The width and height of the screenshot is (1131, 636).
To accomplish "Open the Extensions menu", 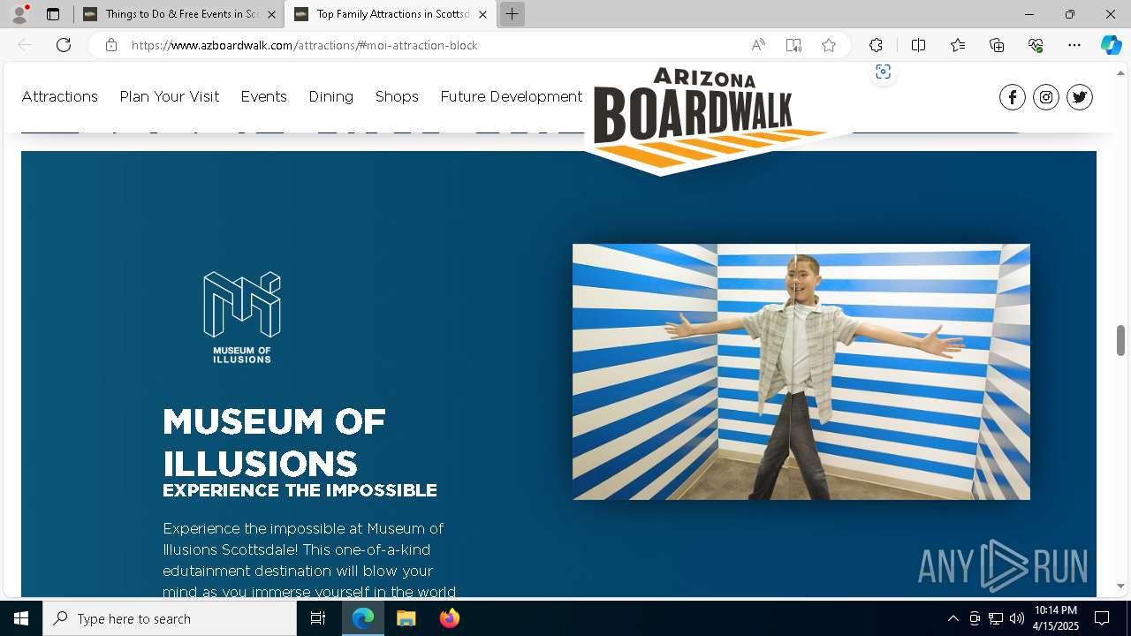I will coord(876,45).
